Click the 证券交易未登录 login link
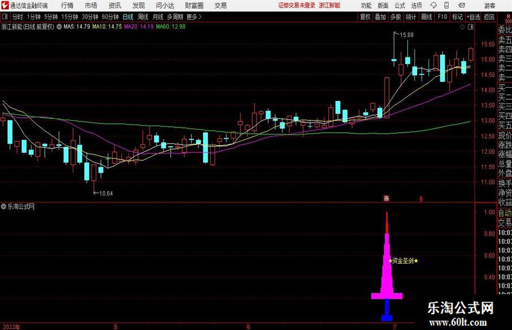The width and height of the screenshot is (512, 330). [x=297, y=5]
